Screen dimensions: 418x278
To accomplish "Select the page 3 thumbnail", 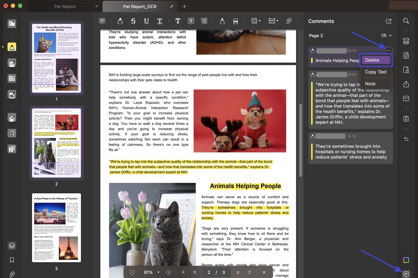I will click(56, 227).
